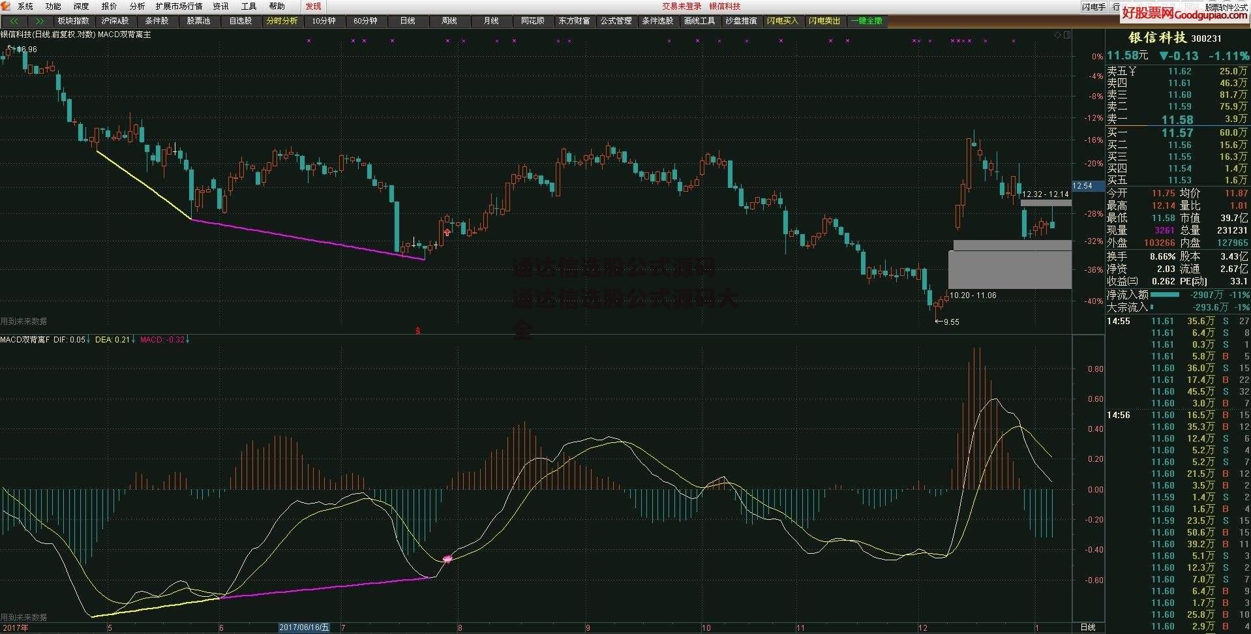
Task: Click the green back double-arrow button
Action: (x=13, y=21)
